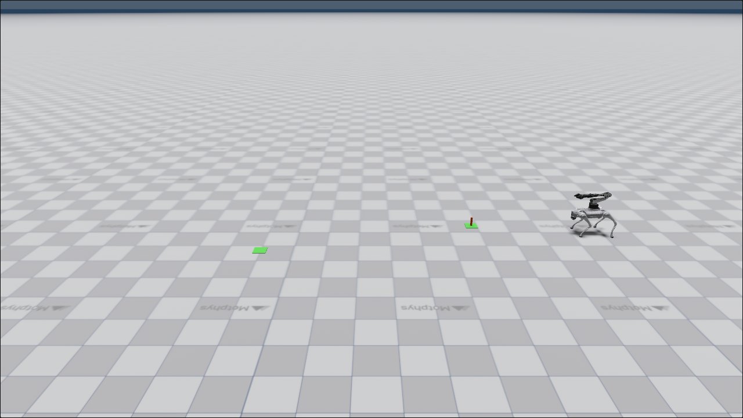Viewport: 743px width, 418px height.
Task: Click the empty green target pad
Action: pos(260,250)
